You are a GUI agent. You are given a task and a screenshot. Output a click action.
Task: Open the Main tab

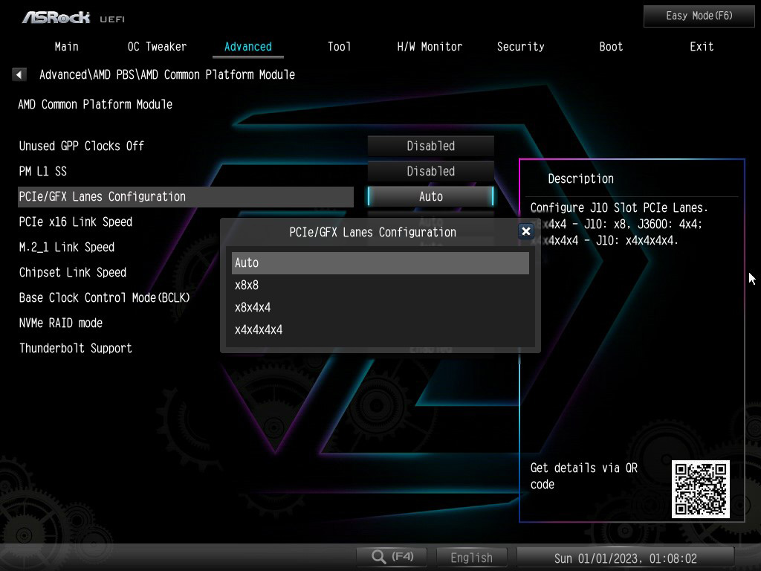point(66,47)
